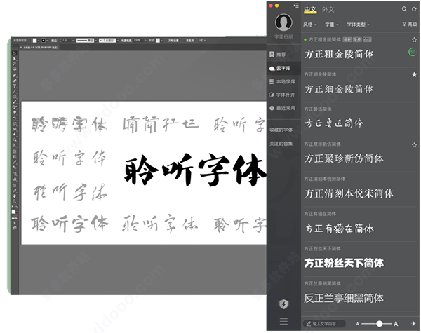
Task: Open the 字重 weight filter dropdown
Action: (x=332, y=25)
